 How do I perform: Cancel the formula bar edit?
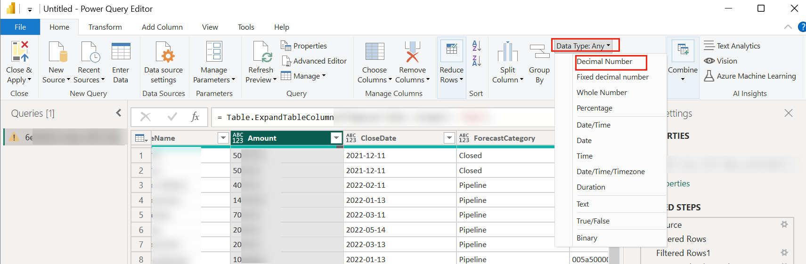[x=146, y=117]
